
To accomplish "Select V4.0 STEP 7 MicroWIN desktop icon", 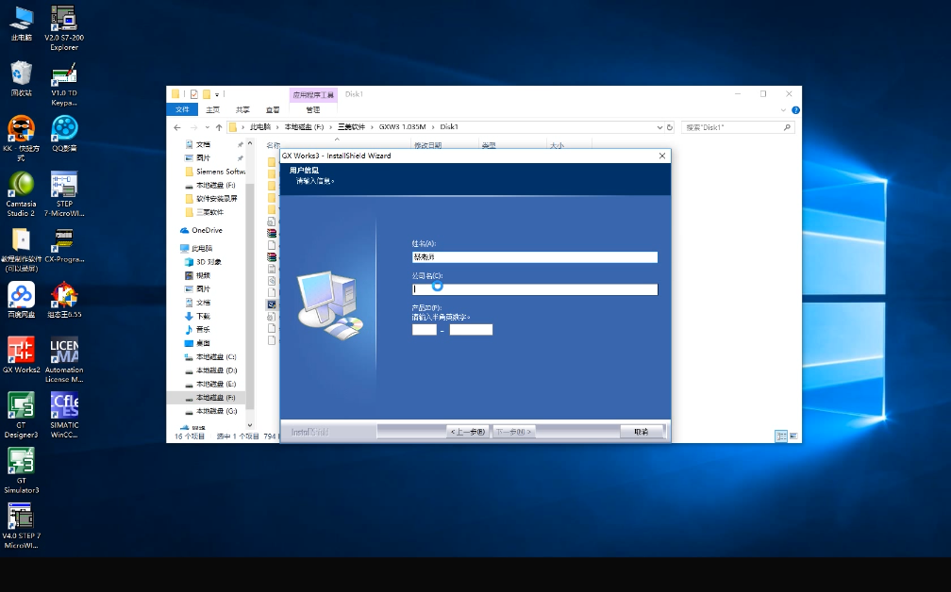I will (21, 526).
